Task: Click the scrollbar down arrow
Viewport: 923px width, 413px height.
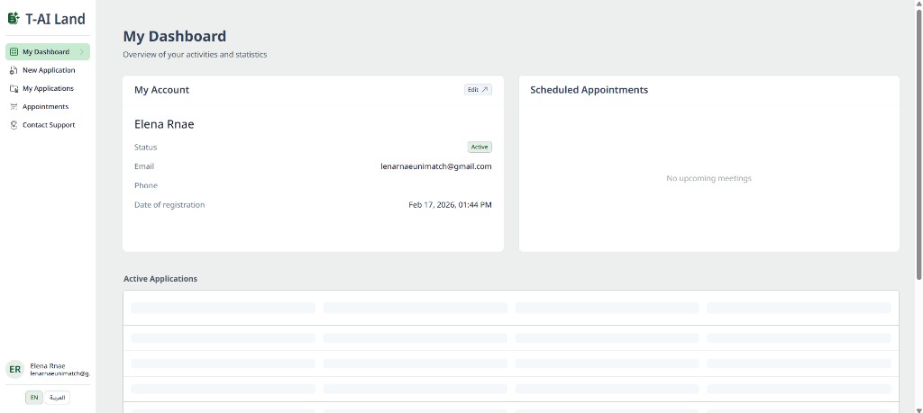Action: [918, 409]
